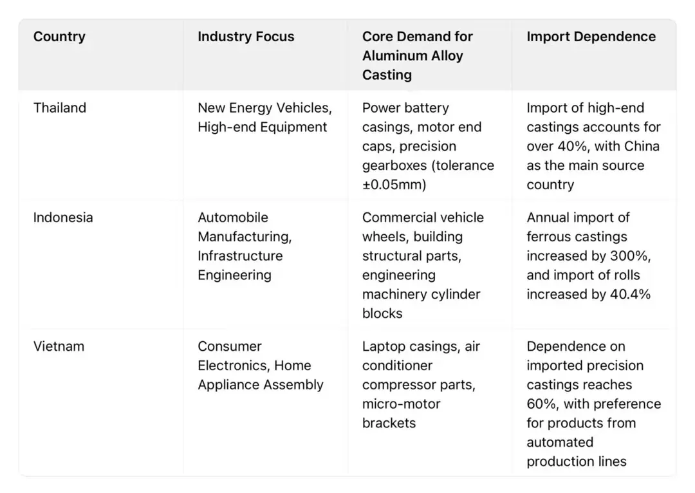The width and height of the screenshot is (695, 493).
Task: Click the Thailand country cell
Action: click(x=60, y=108)
